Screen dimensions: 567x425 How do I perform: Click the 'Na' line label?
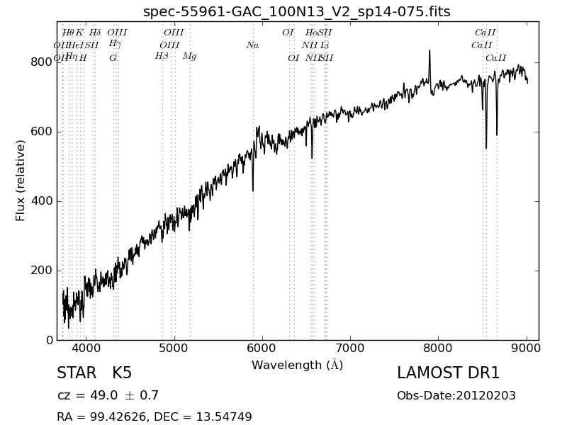click(x=253, y=45)
